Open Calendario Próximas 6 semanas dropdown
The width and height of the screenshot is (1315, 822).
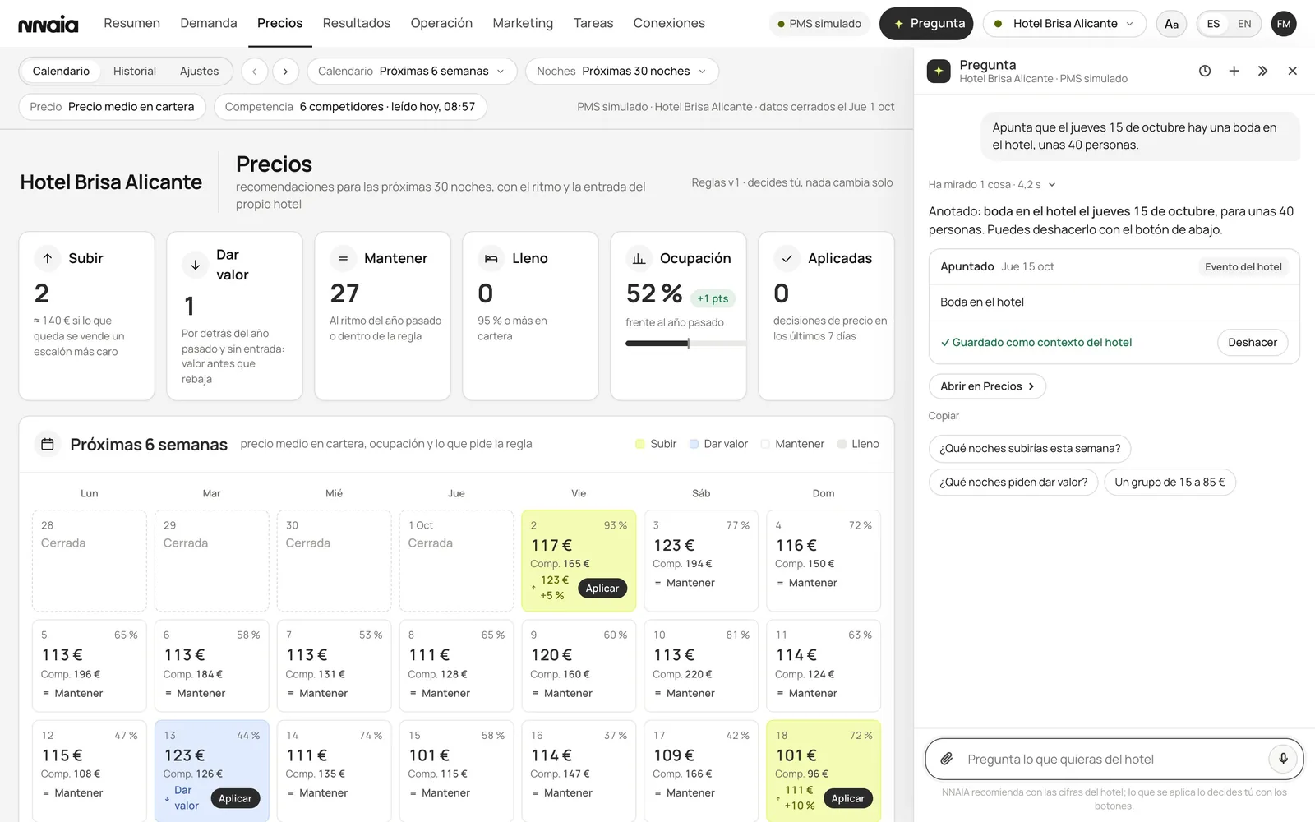(412, 72)
